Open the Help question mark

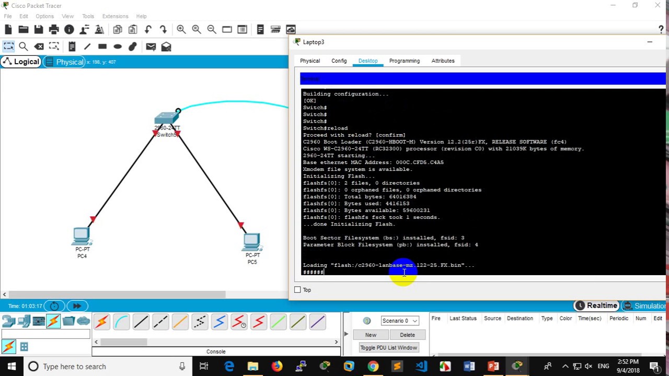click(661, 30)
